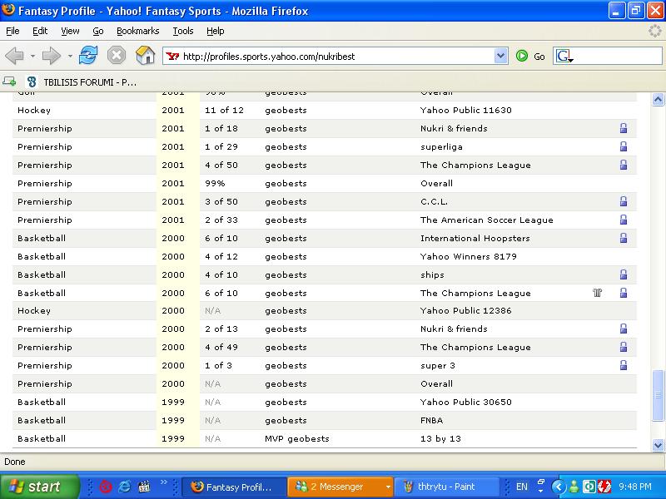Open the Bookmarks menu
The width and height of the screenshot is (666, 499).
coord(138,31)
